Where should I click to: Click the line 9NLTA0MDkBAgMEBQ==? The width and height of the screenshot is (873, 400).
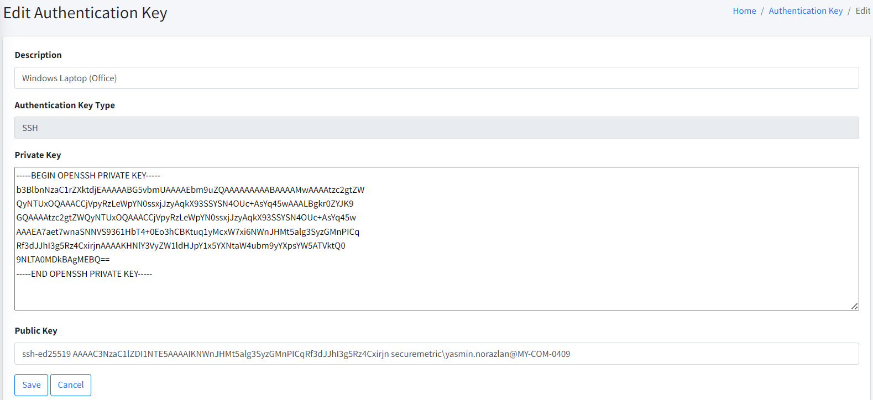pos(63,260)
